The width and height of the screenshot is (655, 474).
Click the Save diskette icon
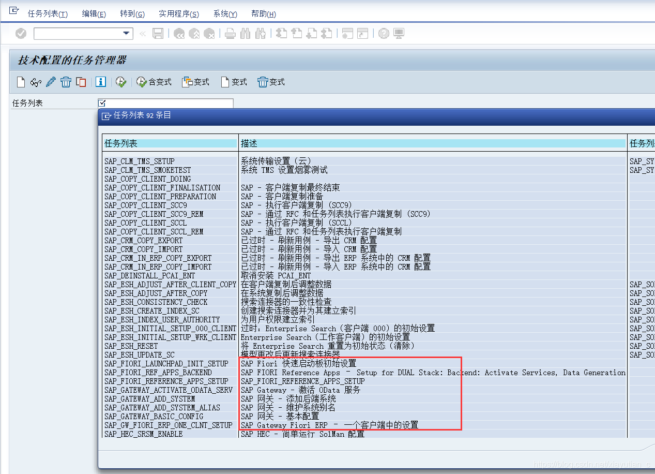coord(158,34)
